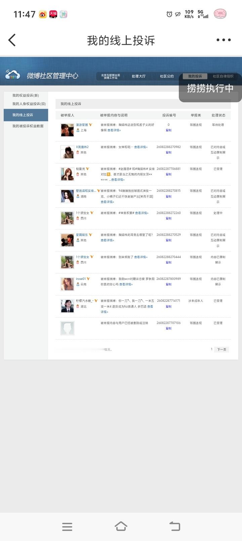Open X简露祎2 user profile link
This screenshot has width=242, height=541.
click(x=82, y=147)
